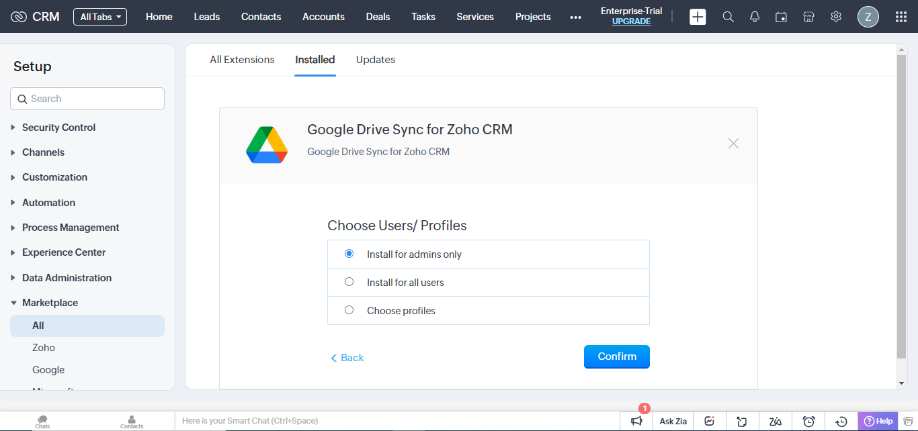Select Choose profiles radio option
The height and width of the screenshot is (431, 918).
point(349,310)
